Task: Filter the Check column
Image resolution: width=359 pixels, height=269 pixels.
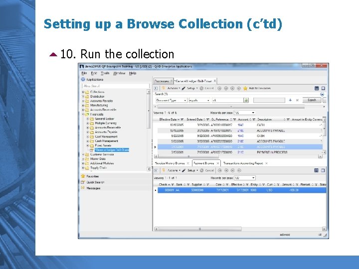Action: [173, 185]
